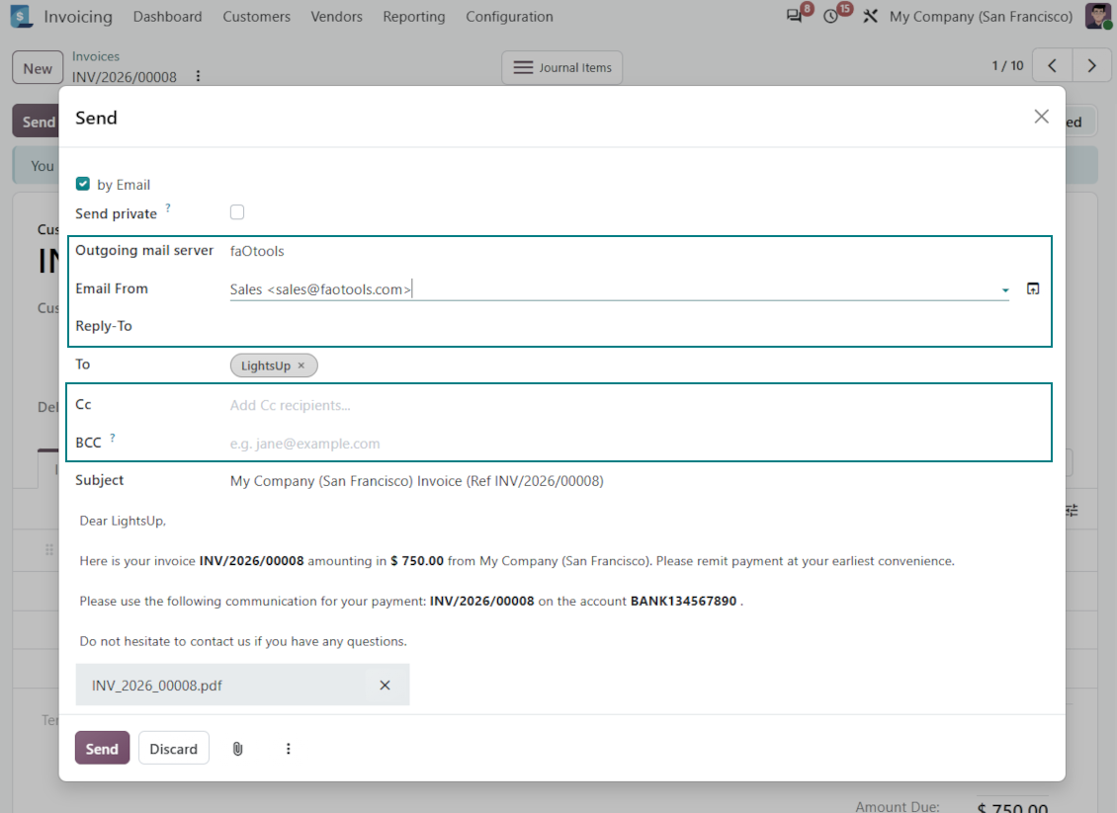Open the Email From external link icon
The image size is (1117, 813).
(x=1033, y=288)
